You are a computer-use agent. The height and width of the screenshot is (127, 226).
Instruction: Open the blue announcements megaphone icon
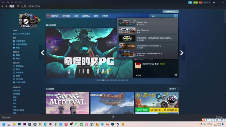coord(190,3)
